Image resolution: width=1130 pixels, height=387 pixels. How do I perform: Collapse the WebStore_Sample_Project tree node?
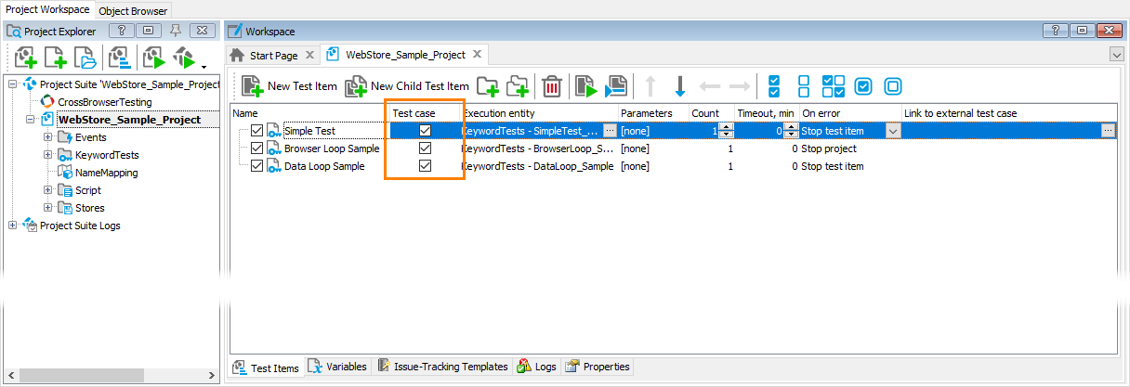(x=30, y=120)
